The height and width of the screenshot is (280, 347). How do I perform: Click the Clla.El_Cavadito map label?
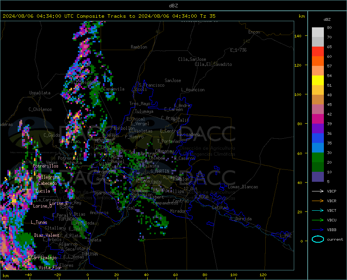pyautogui.click(x=213, y=64)
